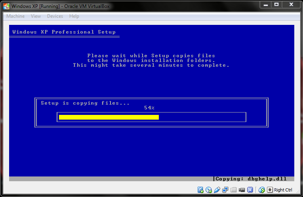Open the shared folders indicator icon
This screenshot has height=197, width=303.
pyautogui.click(x=233, y=190)
